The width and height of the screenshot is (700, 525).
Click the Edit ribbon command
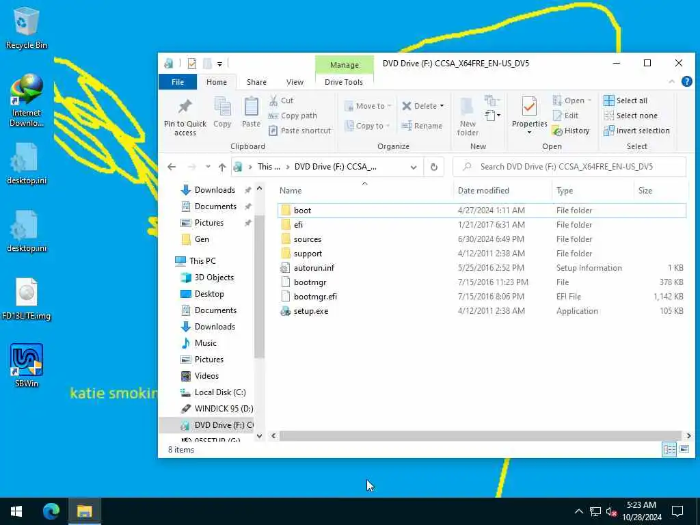(565, 116)
